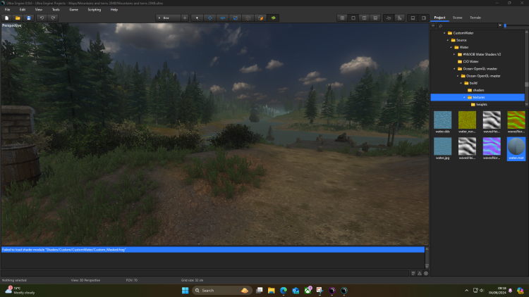Viewport: 529px width, 297px height.
Task: Click the Open folder toolbar icon
Action: tap(18, 17)
